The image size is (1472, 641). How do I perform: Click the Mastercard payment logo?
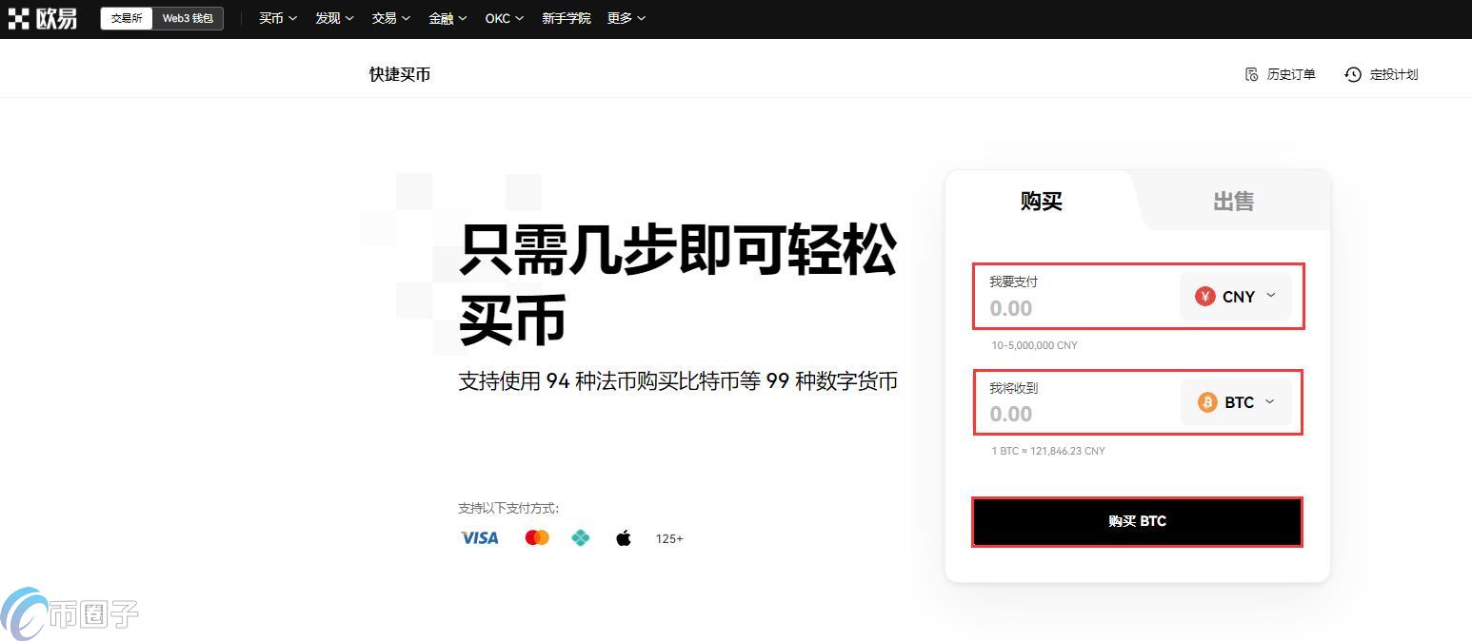click(537, 538)
